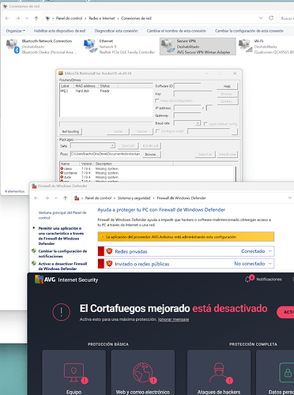Open Ataques de hackers tile
294x395 pixels.
coord(219,373)
